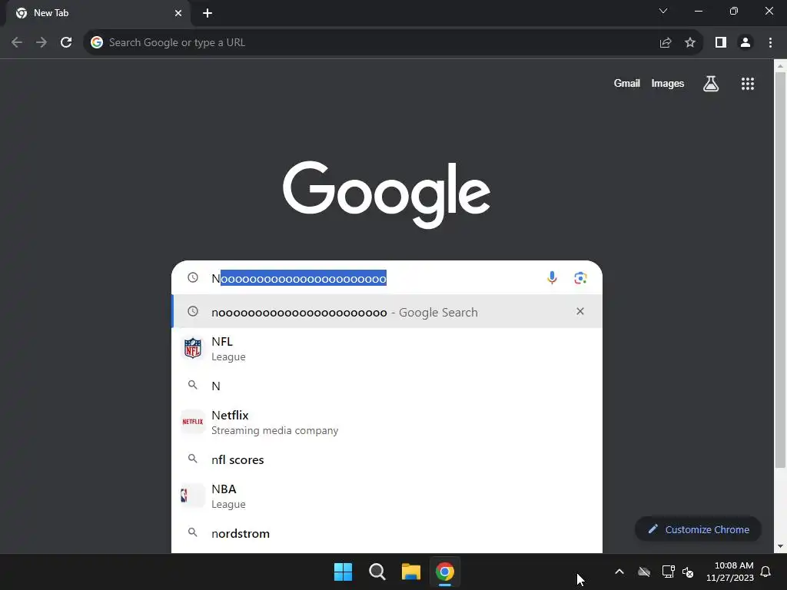Click the Google icon in the address bar
The height and width of the screenshot is (590, 787).
click(x=97, y=43)
